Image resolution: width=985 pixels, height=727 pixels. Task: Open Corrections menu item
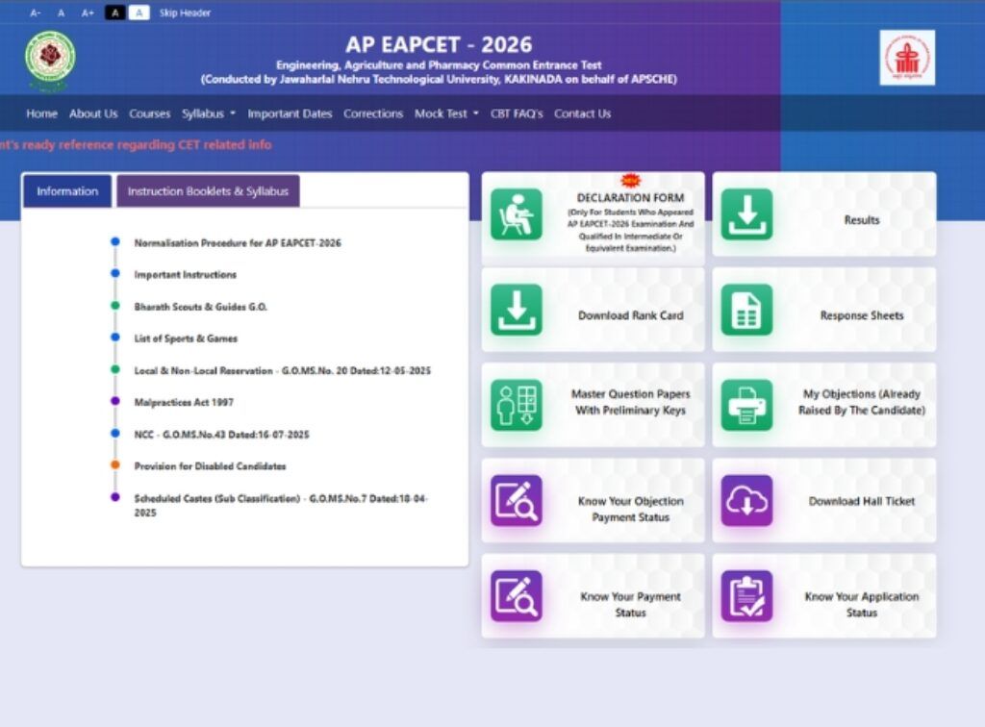373,113
